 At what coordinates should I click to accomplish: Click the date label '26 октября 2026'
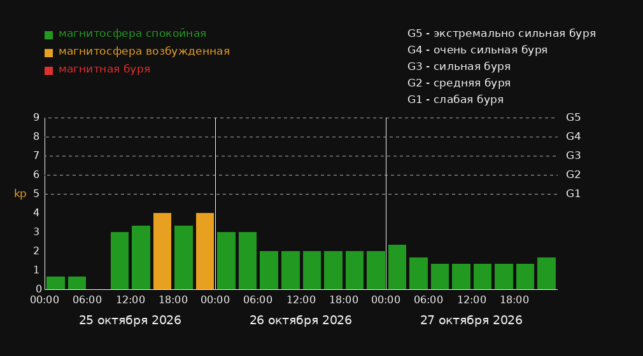tap(300, 320)
